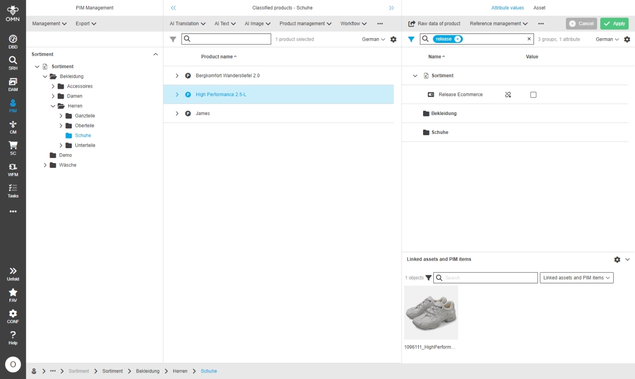Open the FAV favorites star

[x=13, y=295]
